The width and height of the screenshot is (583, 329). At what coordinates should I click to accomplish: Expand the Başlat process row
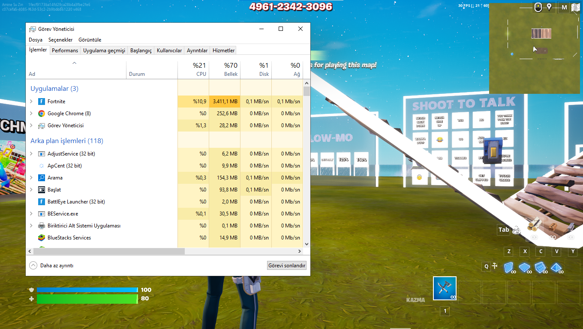coord(31,190)
